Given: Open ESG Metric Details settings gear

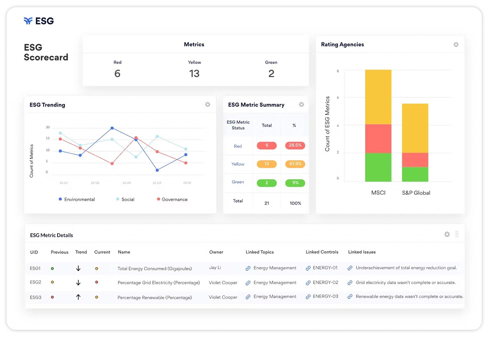Looking at the screenshot, I should (x=447, y=234).
